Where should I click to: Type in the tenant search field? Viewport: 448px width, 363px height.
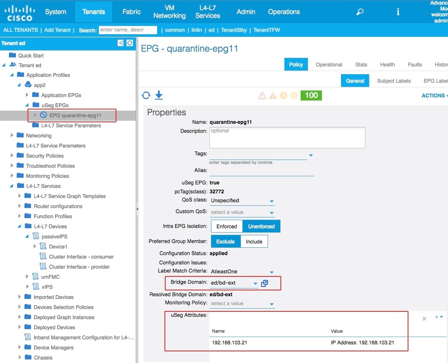(128, 30)
